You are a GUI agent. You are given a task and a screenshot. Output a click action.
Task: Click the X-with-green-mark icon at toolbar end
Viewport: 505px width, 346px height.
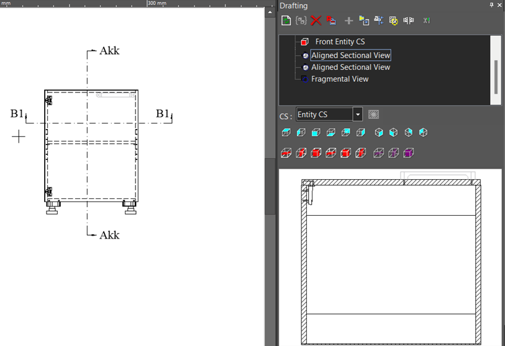[x=426, y=20]
